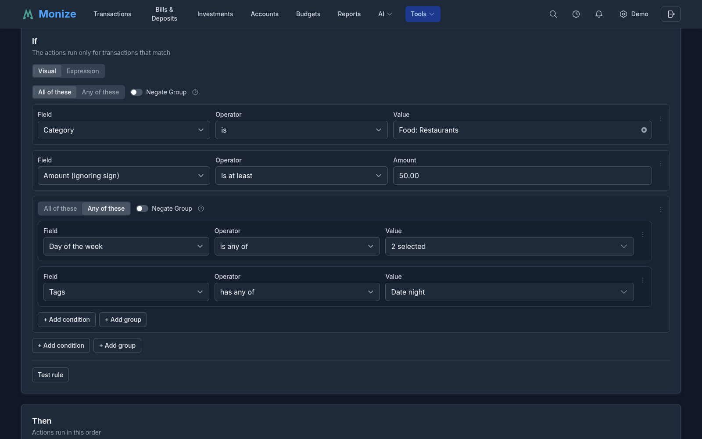
Task: Click nested group's Add group button
Action: 123,320
